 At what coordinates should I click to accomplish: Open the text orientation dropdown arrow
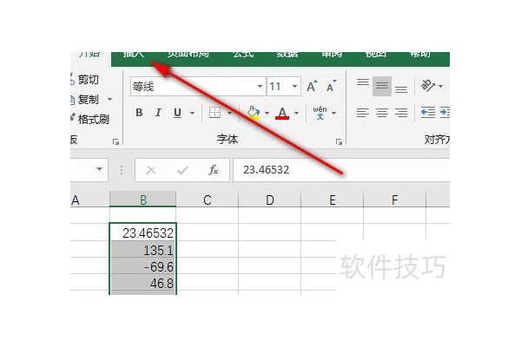click(x=440, y=86)
